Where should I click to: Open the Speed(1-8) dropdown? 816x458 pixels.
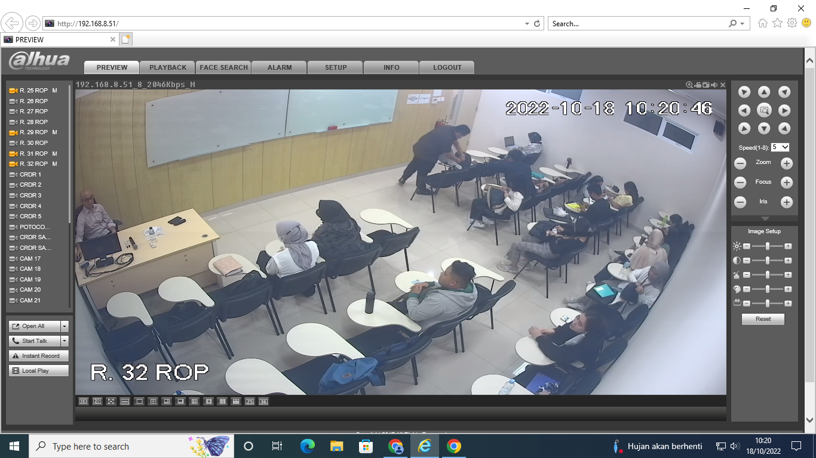(x=780, y=147)
